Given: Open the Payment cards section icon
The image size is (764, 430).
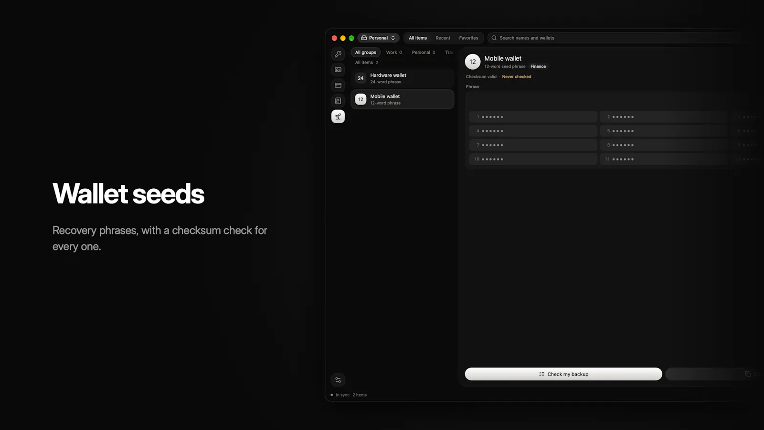Looking at the screenshot, I should click(x=338, y=86).
